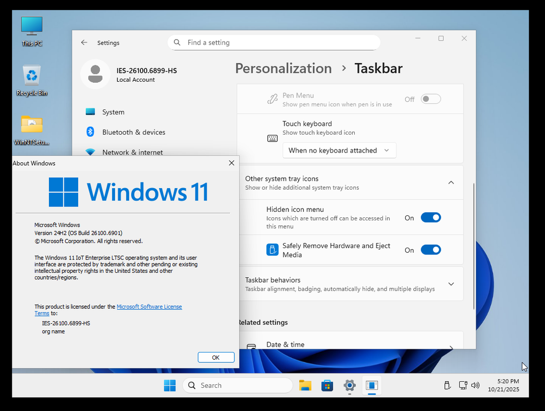
Task: Click the About Windows app on taskbar
Action: pyautogui.click(x=372, y=385)
